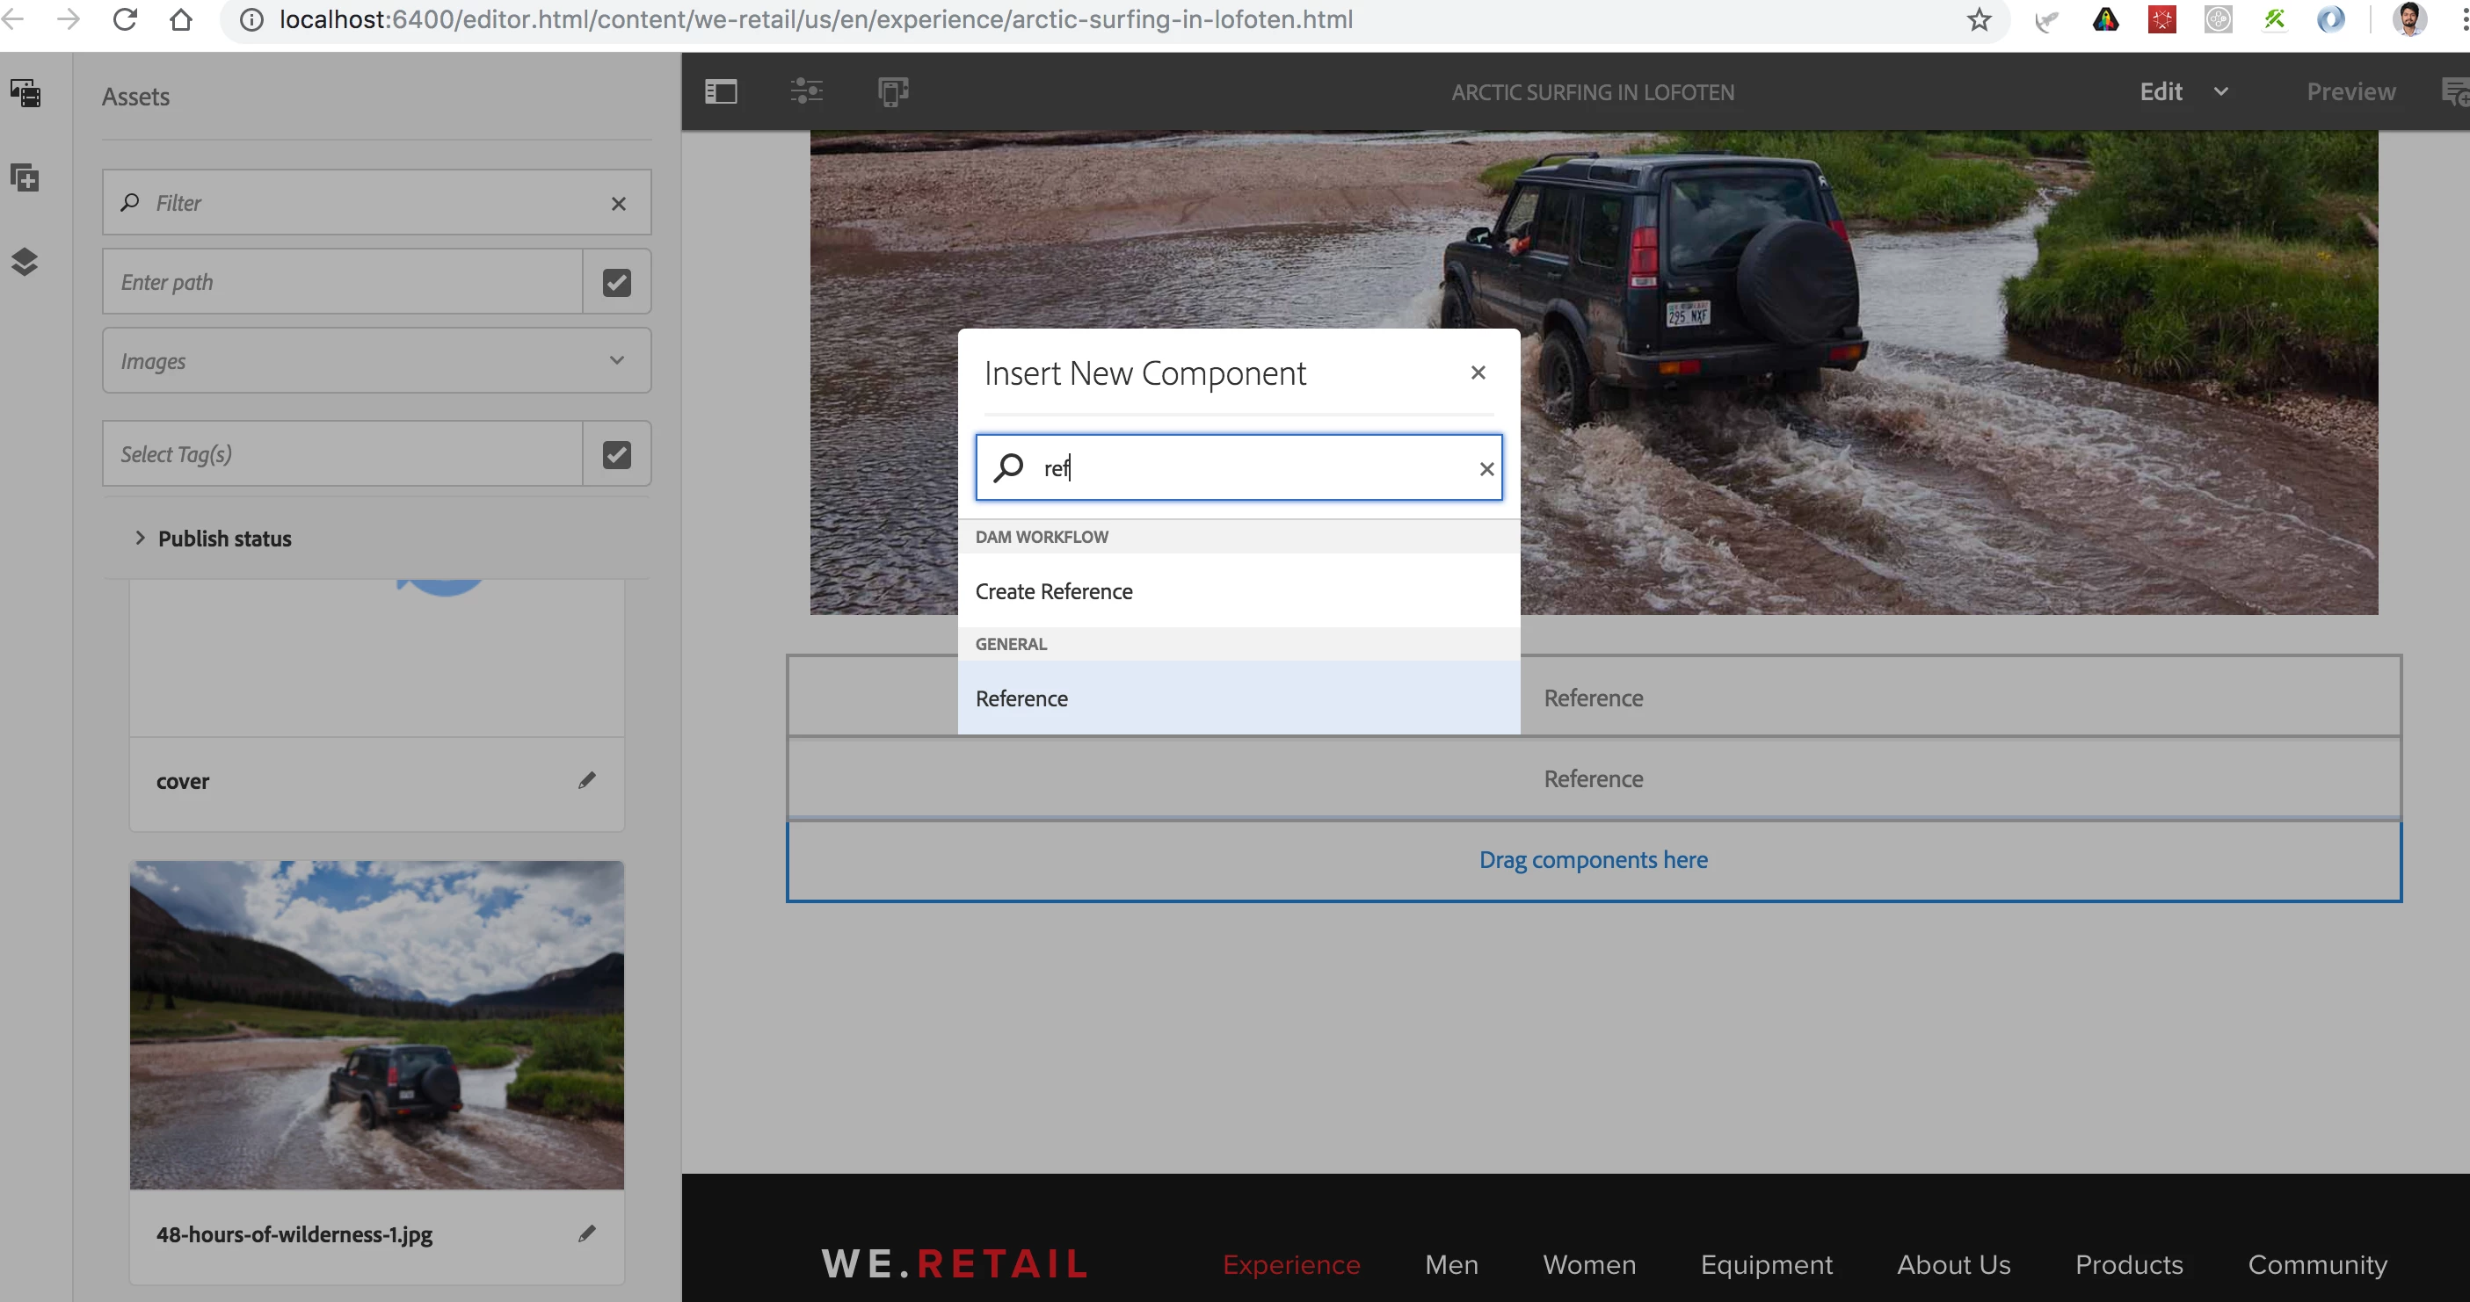Close the Insert New Component dialog
The image size is (2470, 1302).
coord(1478,373)
